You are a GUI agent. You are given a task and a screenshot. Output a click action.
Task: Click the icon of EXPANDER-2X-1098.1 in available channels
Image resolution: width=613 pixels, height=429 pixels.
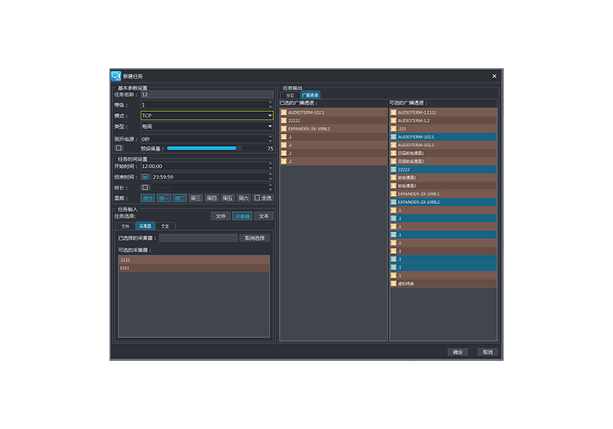click(x=393, y=193)
